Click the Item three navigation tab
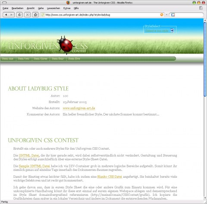 click(41, 59)
